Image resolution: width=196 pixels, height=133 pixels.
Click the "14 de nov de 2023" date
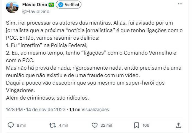click(x=45, y=109)
